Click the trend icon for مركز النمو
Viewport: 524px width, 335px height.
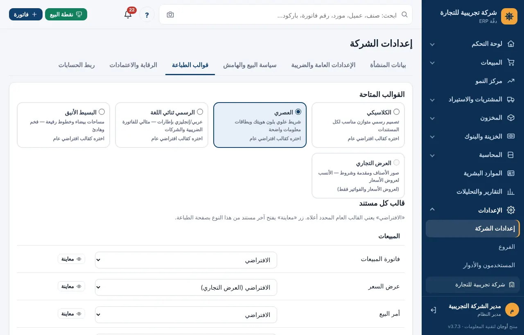(x=510, y=81)
